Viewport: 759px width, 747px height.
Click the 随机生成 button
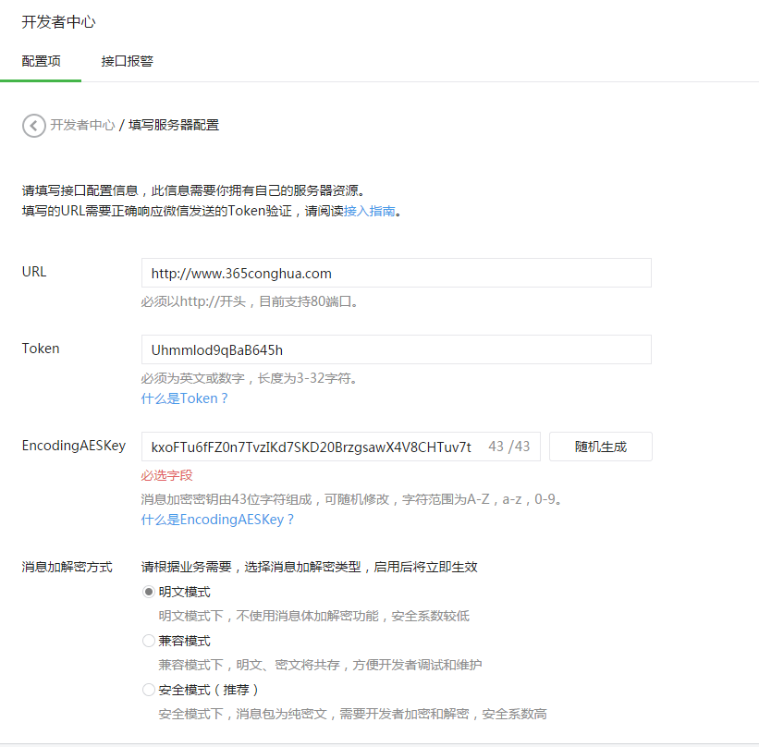click(x=601, y=447)
